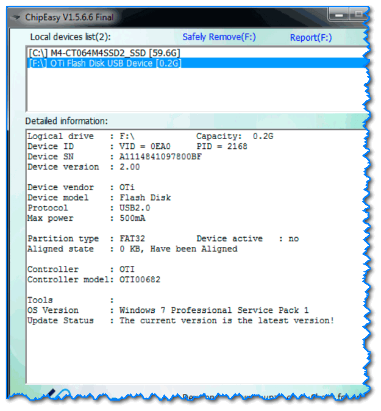Click the Tools line in details
Viewport: 381px width, 411px height.
(71, 300)
